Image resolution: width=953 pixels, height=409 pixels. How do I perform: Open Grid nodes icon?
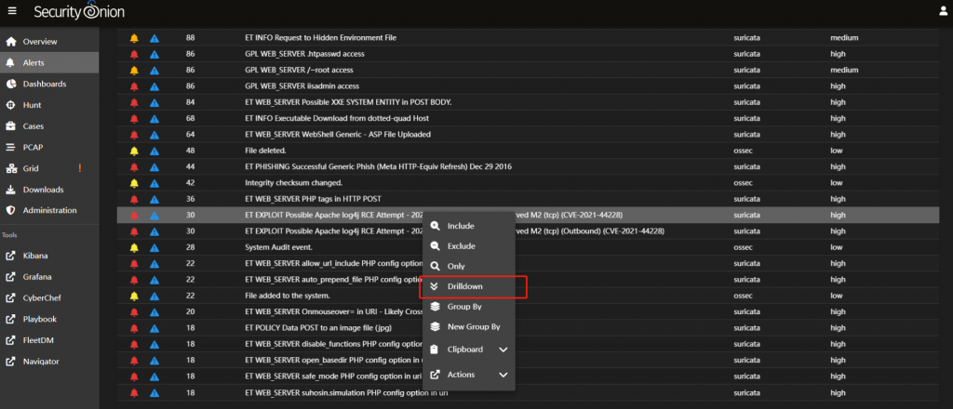tap(10, 168)
